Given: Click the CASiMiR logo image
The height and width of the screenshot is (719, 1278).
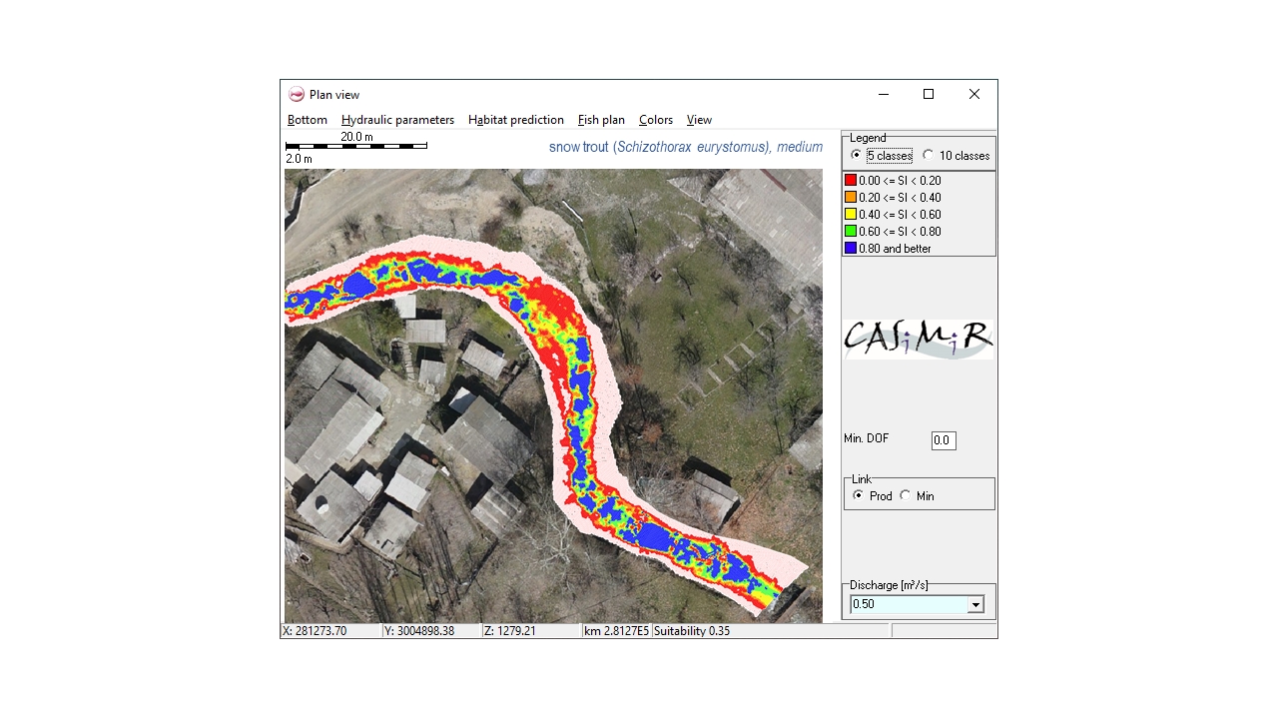Looking at the screenshot, I should tap(918, 340).
